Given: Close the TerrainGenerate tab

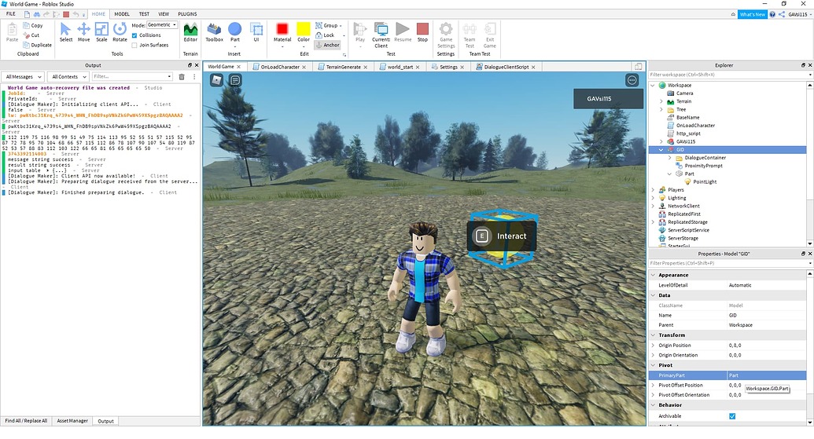Looking at the screenshot, I should [x=366, y=68].
